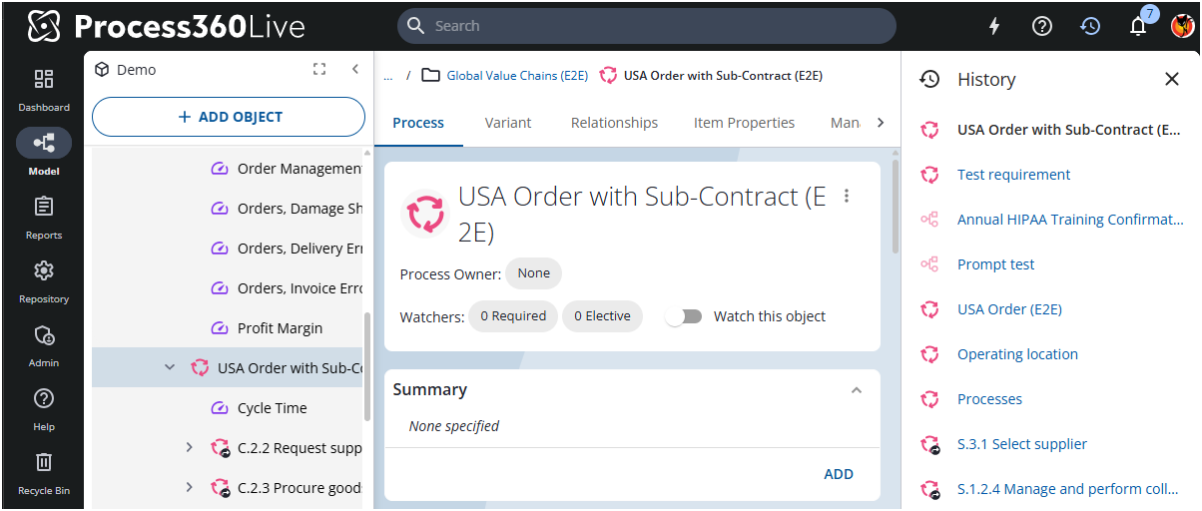
Task: Toggle the Watch this object switch
Action: 685,316
